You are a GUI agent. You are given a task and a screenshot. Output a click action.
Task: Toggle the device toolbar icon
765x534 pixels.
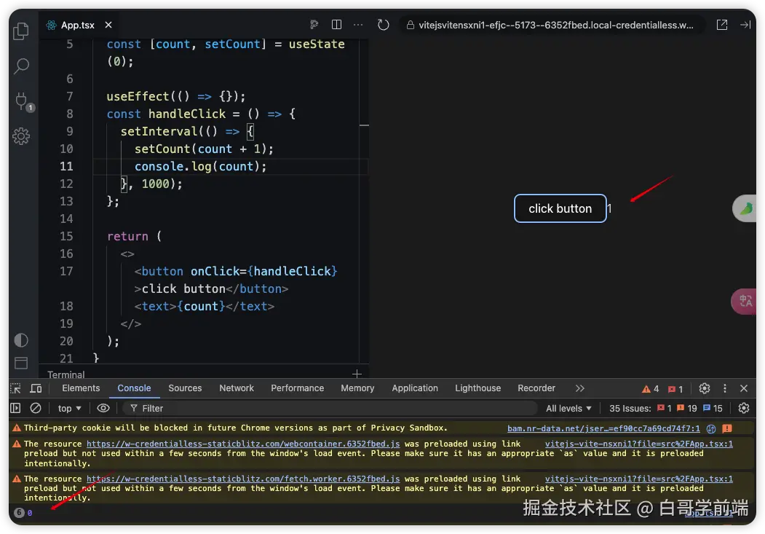click(x=36, y=388)
